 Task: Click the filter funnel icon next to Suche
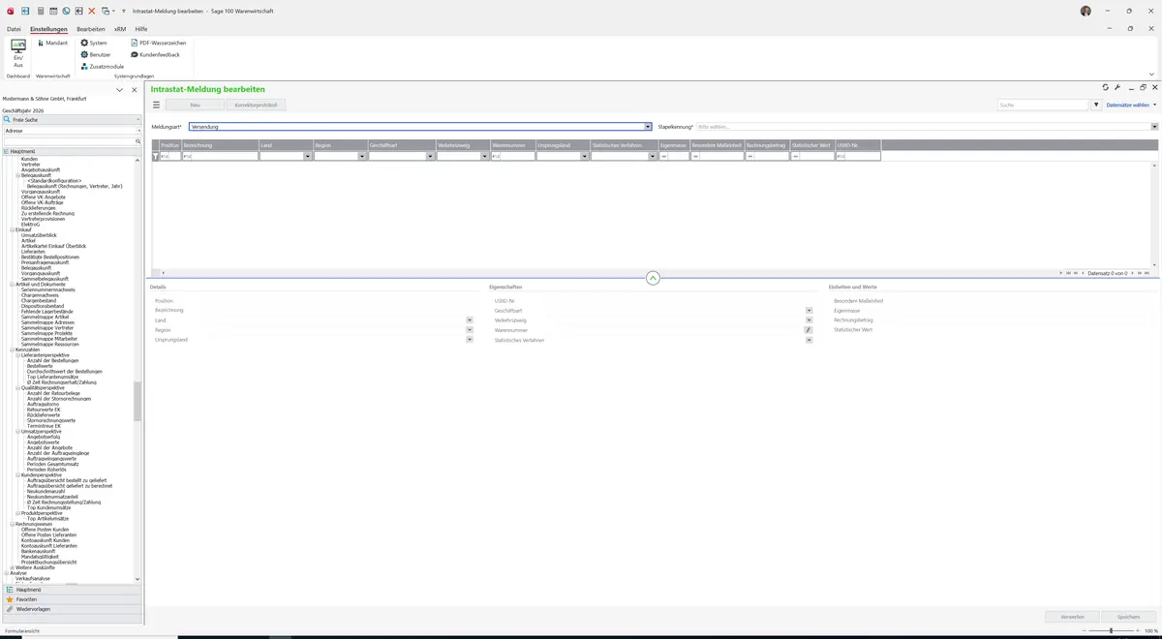click(x=1097, y=105)
